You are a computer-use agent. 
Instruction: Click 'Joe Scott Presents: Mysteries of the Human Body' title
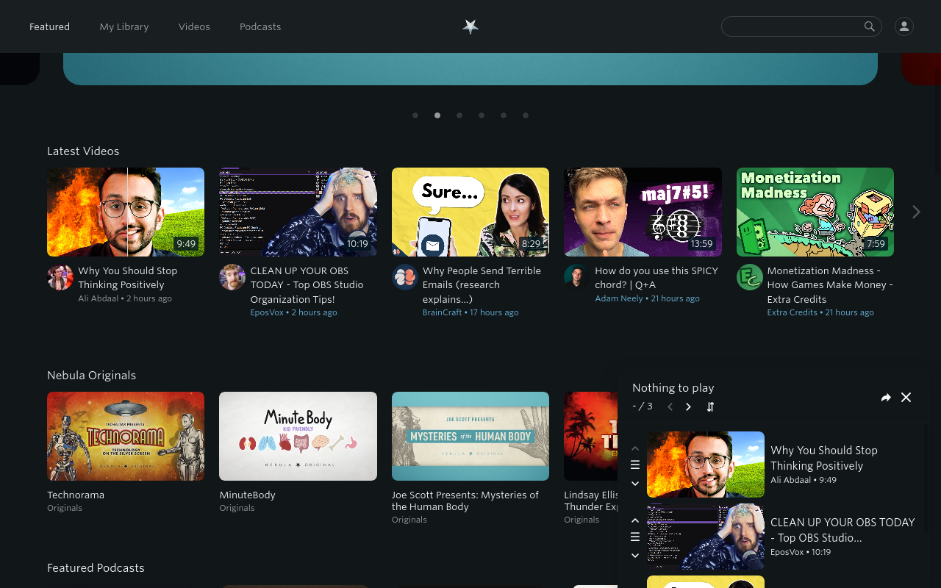465,501
